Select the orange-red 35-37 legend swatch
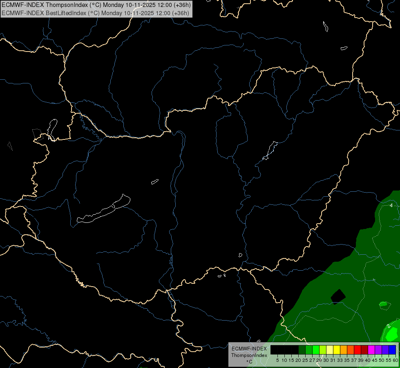The height and width of the screenshot is (368, 400). pos(351,350)
